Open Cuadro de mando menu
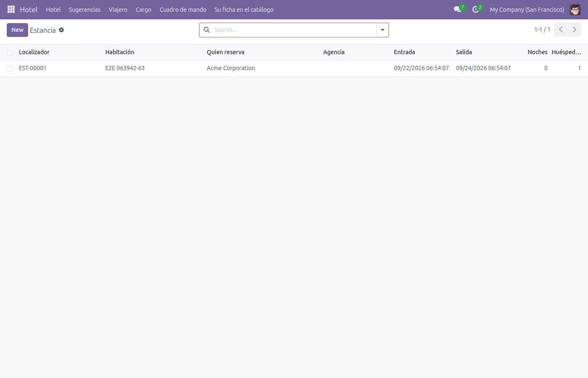This screenshot has height=378, width=588. [183, 9]
